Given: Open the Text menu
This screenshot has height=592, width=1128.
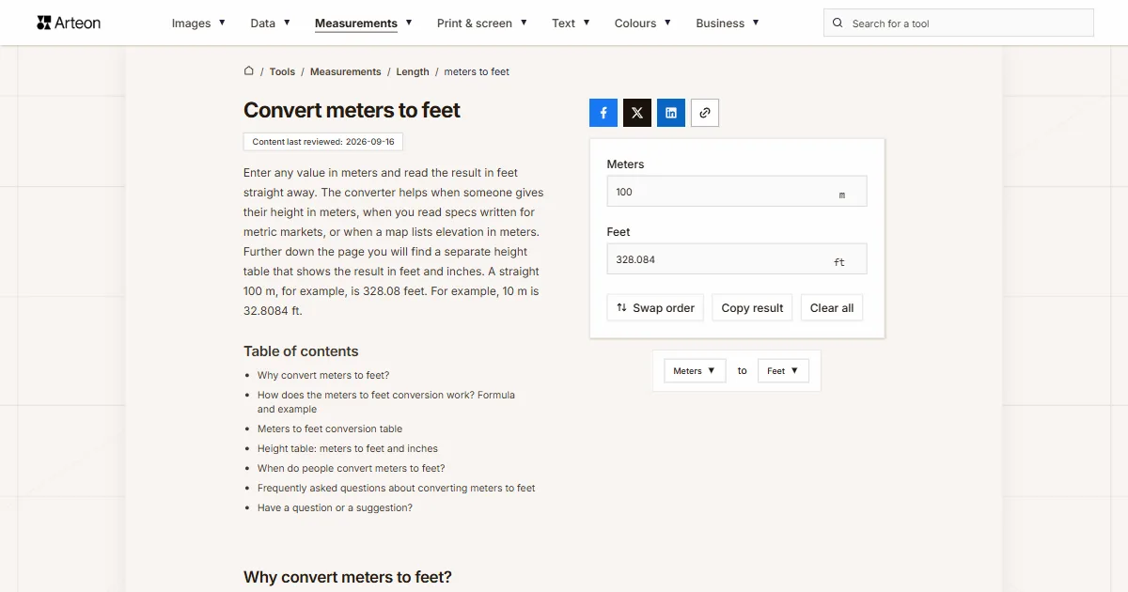Looking at the screenshot, I should click(572, 23).
